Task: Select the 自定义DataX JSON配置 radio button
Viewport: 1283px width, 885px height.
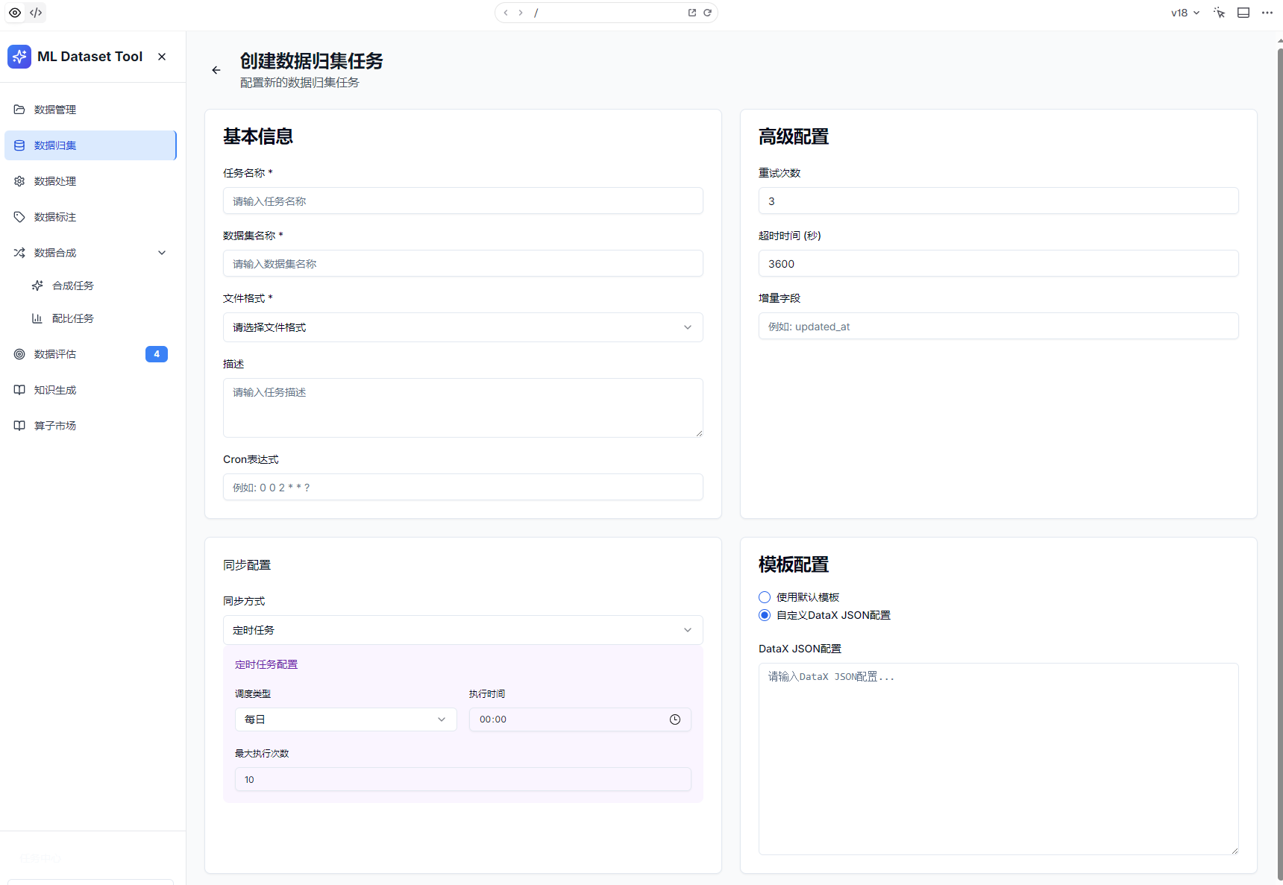Action: 765,615
